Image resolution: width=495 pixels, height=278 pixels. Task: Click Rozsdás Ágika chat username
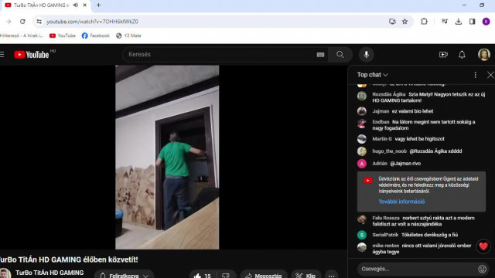[x=388, y=94]
